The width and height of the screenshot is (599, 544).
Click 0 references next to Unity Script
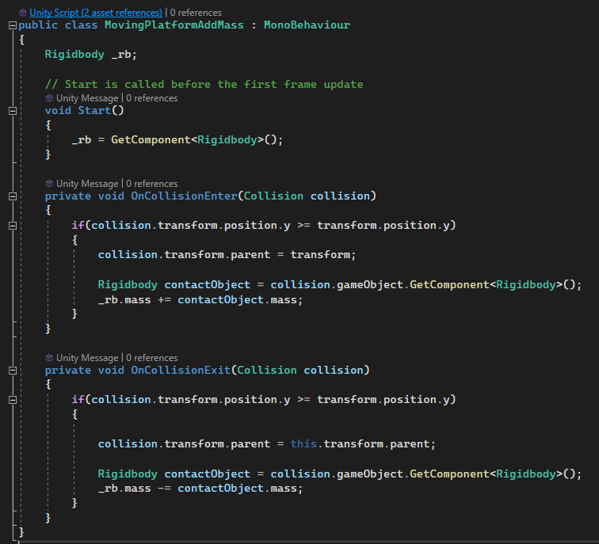(x=197, y=13)
